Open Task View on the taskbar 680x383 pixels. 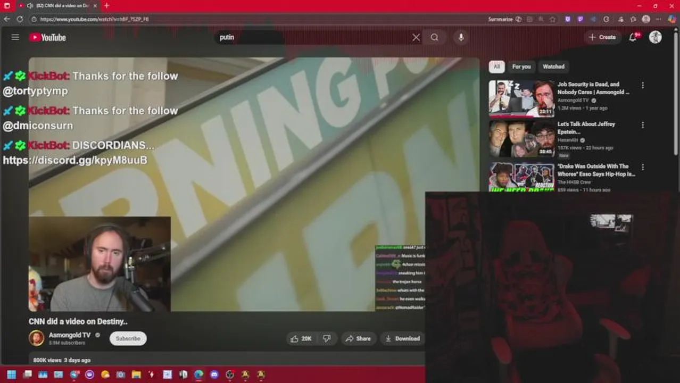(27, 374)
